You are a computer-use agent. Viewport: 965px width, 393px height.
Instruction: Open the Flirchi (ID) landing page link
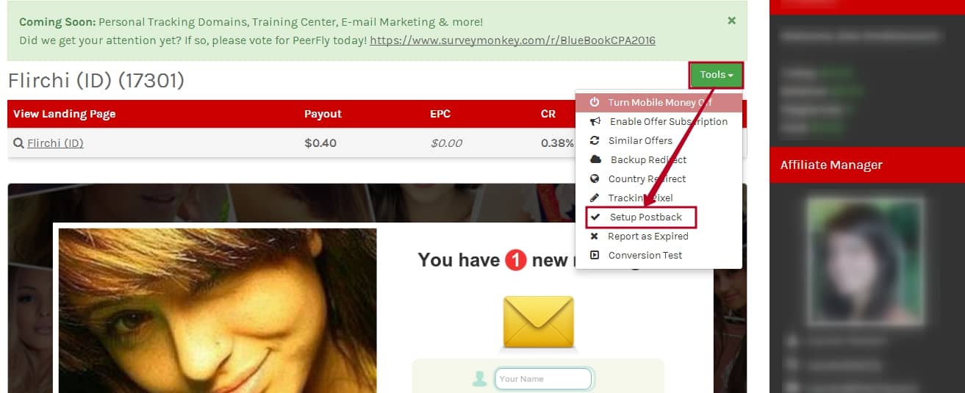tap(55, 143)
